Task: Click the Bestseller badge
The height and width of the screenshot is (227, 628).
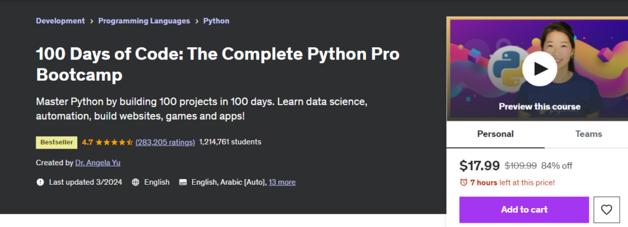Action: pos(56,143)
